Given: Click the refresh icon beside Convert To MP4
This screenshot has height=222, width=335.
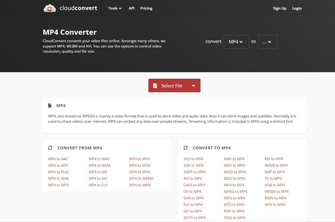Looking at the screenshot, I should (x=186, y=148).
